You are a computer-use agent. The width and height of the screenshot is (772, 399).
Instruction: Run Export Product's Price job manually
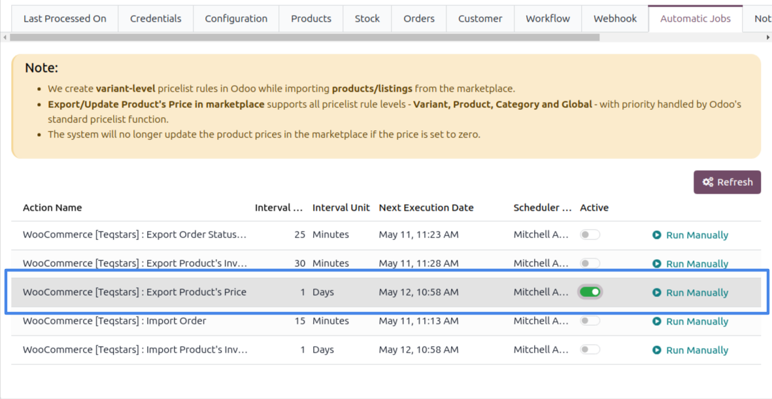click(690, 292)
